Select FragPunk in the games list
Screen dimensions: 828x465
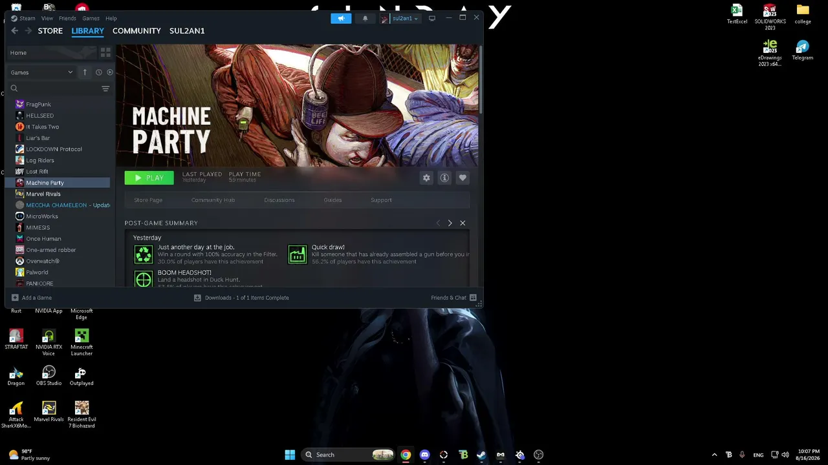point(58,104)
